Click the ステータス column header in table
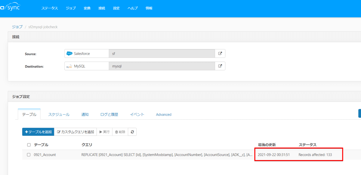The width and height of the screenshot is (361, 175). (307, 145)
